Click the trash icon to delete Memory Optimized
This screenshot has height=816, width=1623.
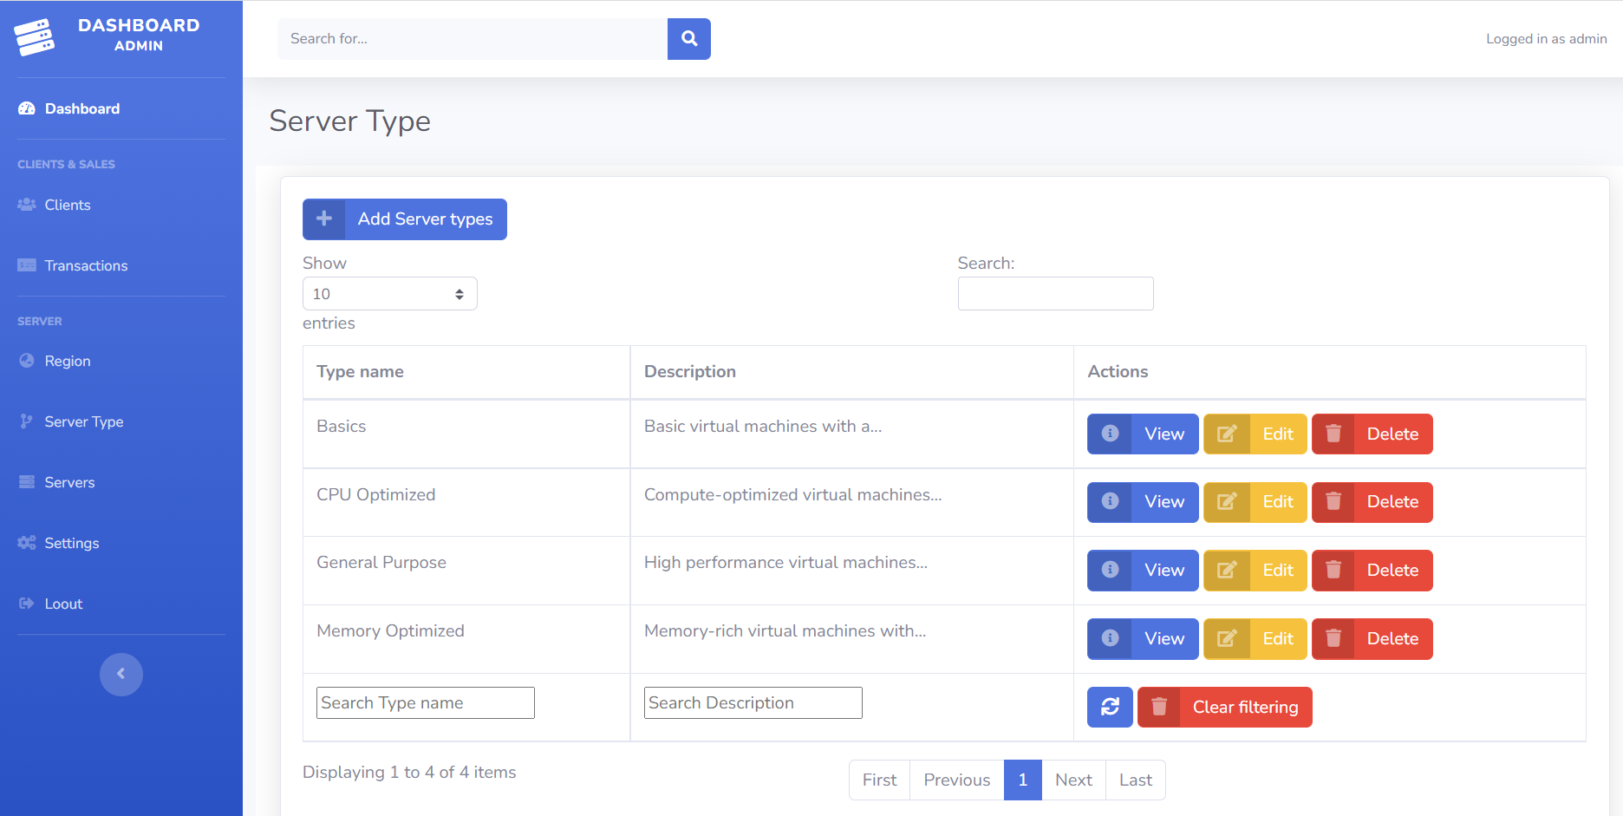click(x=1333, y=638)
